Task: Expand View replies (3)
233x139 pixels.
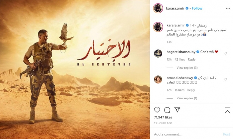Action: [187, 68]
